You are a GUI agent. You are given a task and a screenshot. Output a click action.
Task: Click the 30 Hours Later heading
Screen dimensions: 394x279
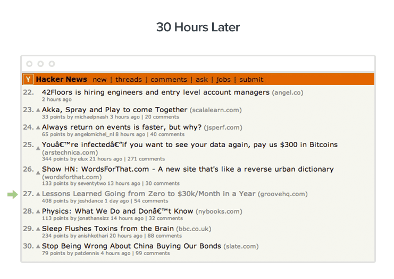point(198,27)
